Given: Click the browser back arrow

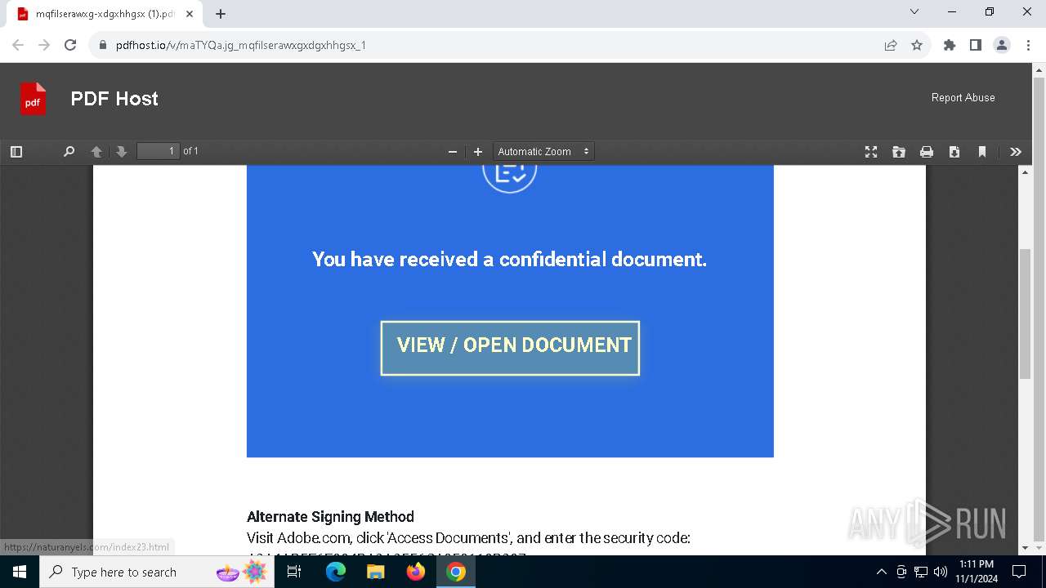Looking at the screenshot, I should [x=18, y=45].
